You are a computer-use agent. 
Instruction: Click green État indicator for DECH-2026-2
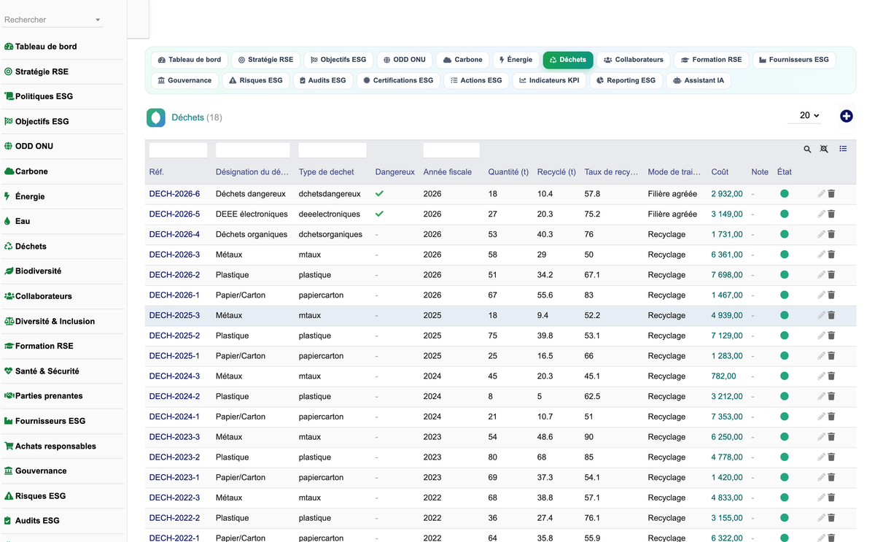click(x=785, y=275)
